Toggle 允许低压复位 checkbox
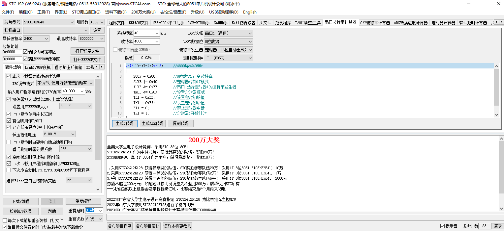 tap(9, 127)
